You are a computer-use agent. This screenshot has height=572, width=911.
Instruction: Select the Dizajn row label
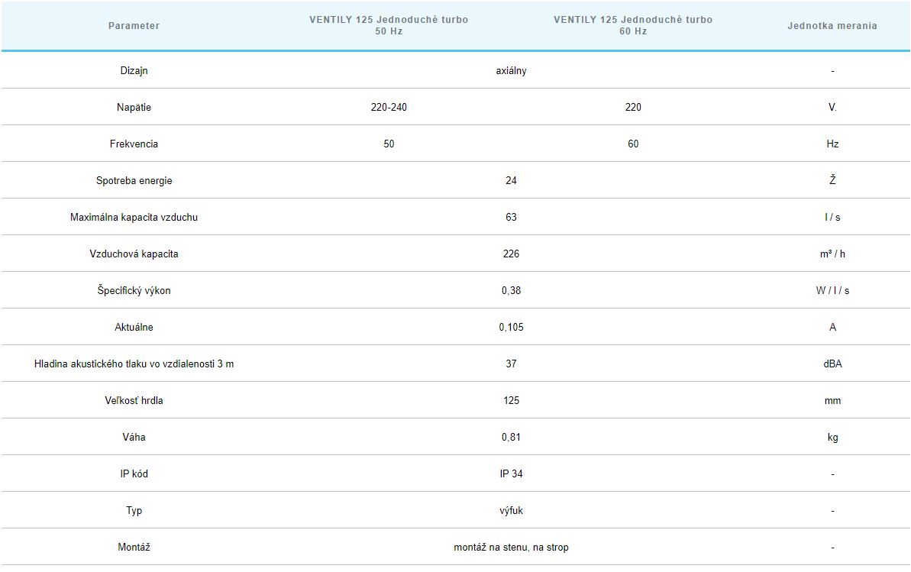pyautogui.click(x=134, y=71)
